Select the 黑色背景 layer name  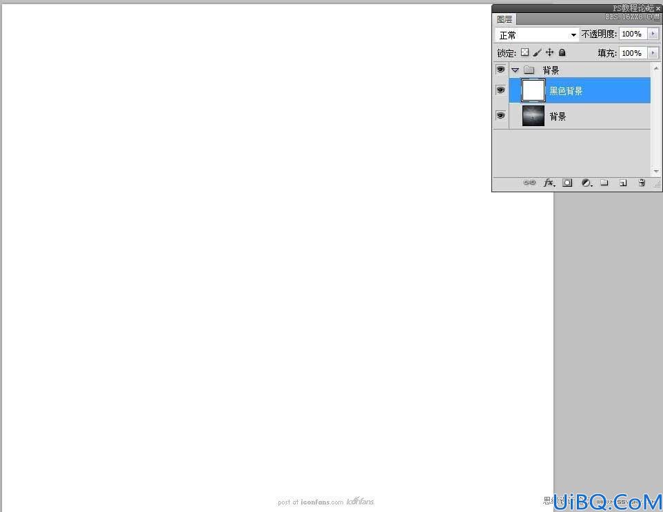coord(566,90)
